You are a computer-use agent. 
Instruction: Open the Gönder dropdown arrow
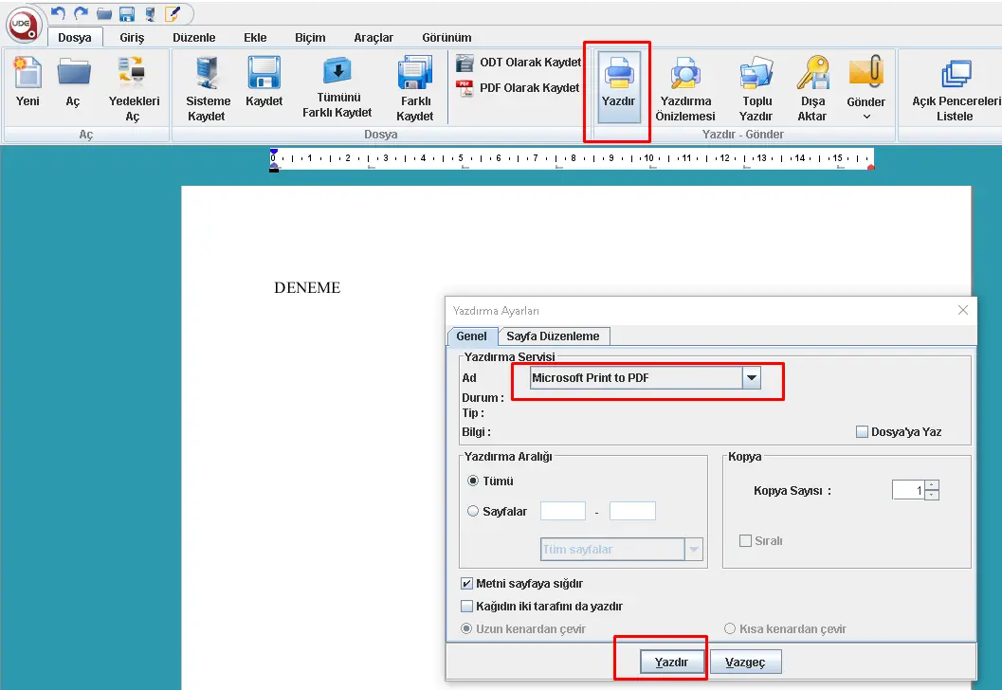[865, 118]
